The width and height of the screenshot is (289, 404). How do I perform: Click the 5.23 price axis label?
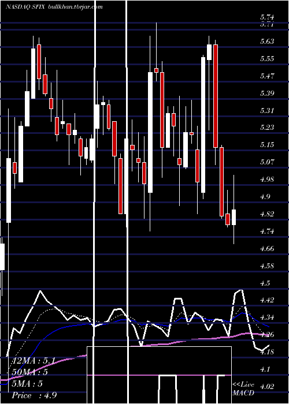click(267, 128)
